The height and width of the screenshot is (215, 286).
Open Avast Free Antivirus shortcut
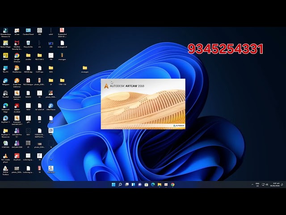[17, 83]
